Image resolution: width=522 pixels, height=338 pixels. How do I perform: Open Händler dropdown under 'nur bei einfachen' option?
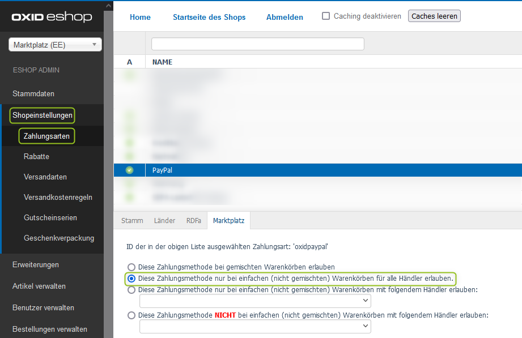pos(255,301)
